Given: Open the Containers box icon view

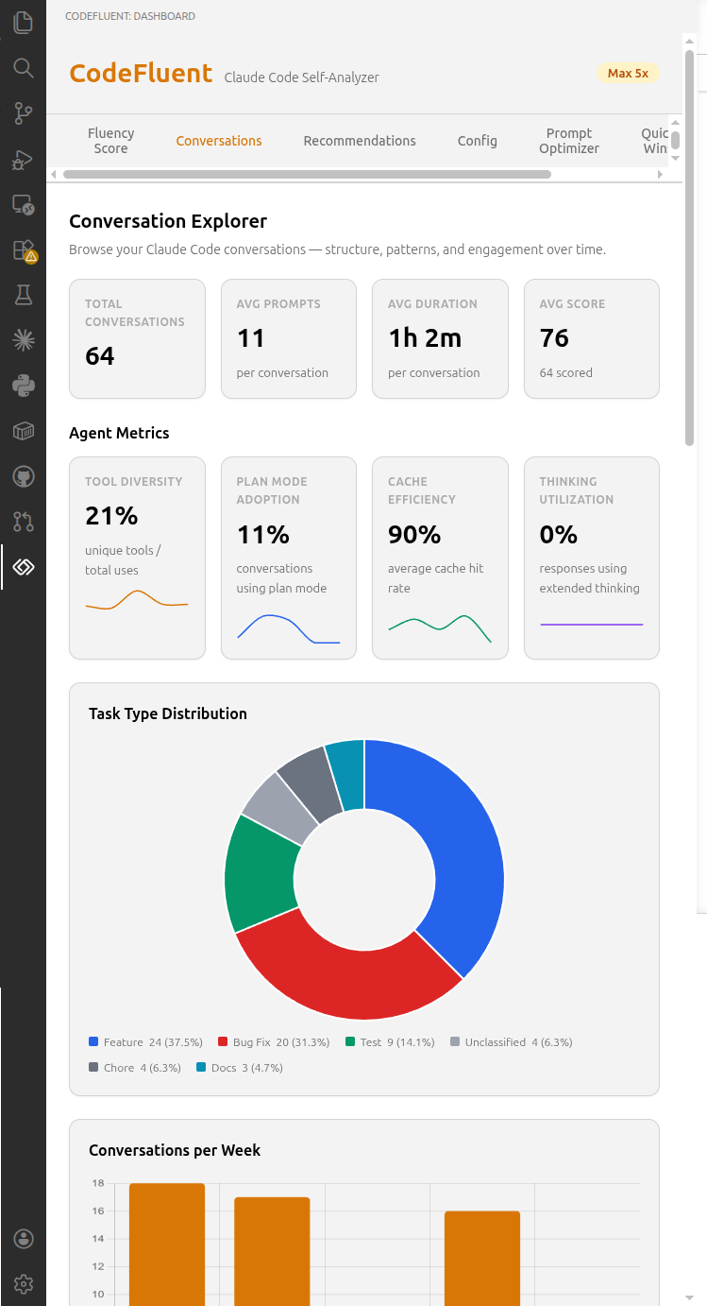Looking at the screenshot, I should [23, 431].
